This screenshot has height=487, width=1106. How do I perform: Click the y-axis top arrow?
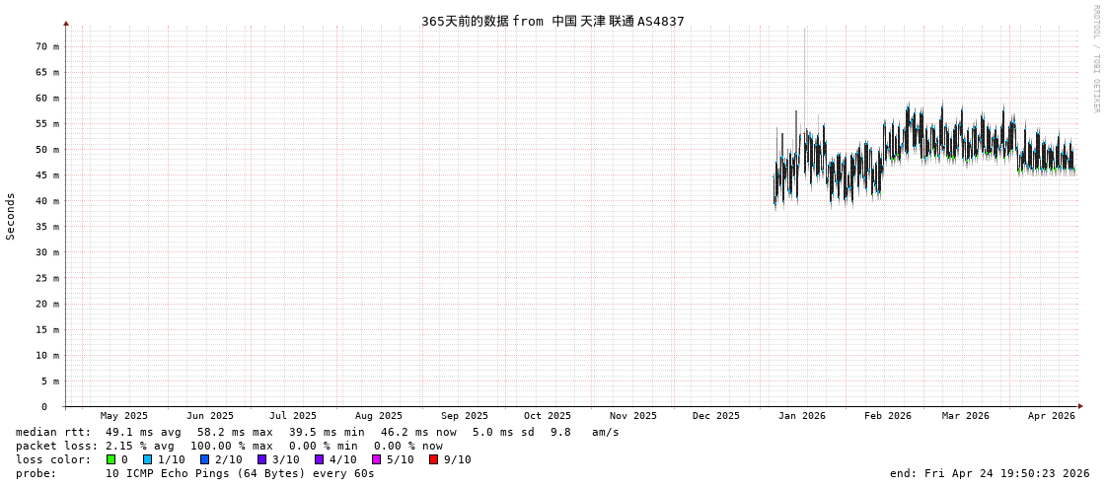coord(66,23)
